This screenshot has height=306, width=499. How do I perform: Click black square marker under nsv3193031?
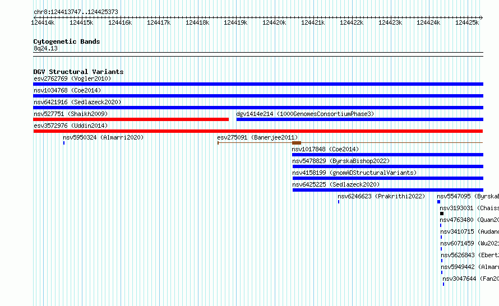(x=442, y=214)
